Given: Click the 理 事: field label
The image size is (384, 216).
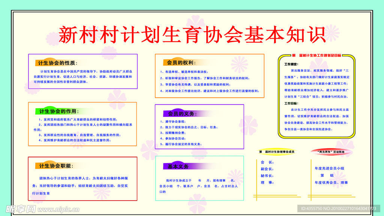Looking at the screenshot, I should point(267,182).
